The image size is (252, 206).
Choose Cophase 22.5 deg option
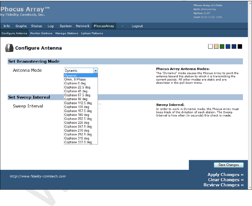pos(81,87)
